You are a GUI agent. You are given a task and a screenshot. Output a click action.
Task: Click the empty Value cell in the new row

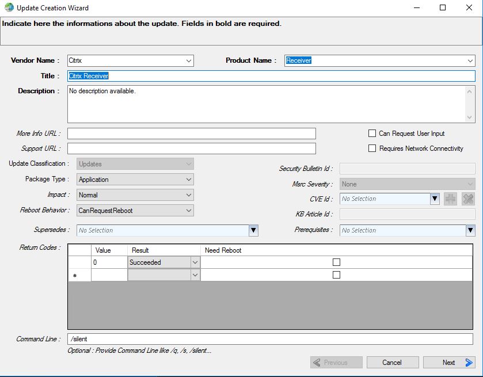coord(109,275)
